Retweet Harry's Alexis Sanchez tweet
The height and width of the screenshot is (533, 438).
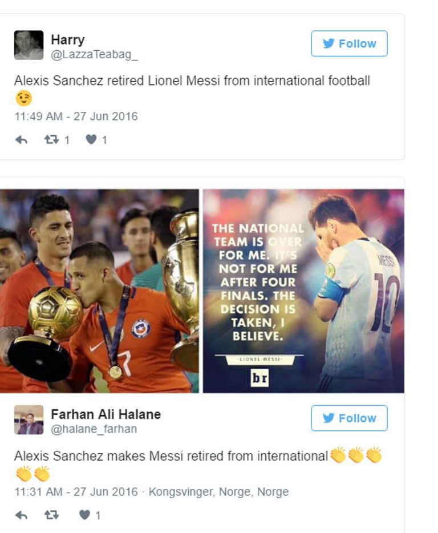pyautogui.click(x=52, y=139)
